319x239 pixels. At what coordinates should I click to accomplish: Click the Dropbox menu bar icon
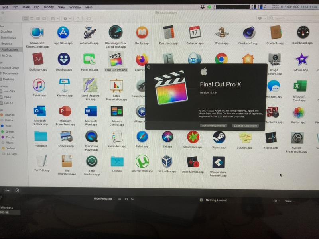[202, 7]
